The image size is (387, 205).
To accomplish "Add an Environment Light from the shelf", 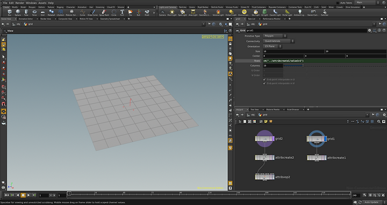I will click(244, 12).
